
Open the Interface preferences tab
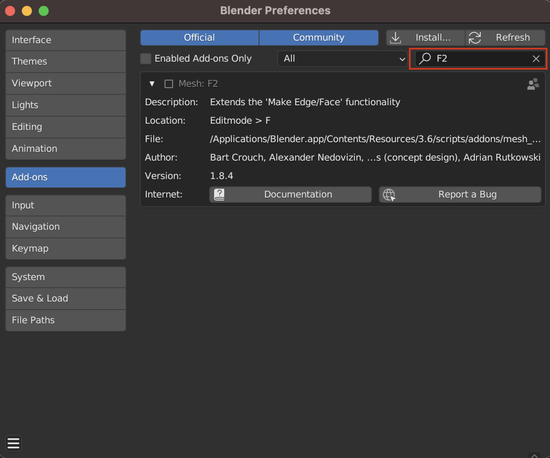(66, 40)
